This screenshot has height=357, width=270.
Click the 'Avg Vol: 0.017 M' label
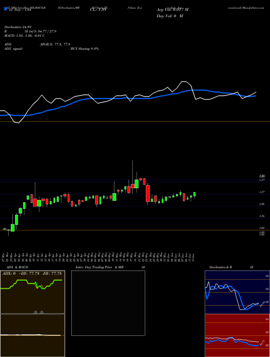click(172, 10)
